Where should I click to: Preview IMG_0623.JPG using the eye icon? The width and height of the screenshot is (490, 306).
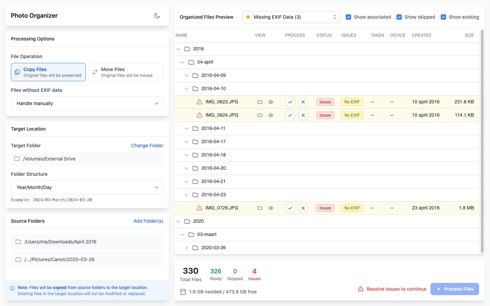point(271,102)
